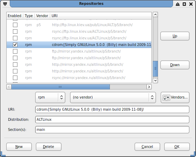196x157 pixels.
Task: Move repository with the Down button
Action: (x=175, y=65)
